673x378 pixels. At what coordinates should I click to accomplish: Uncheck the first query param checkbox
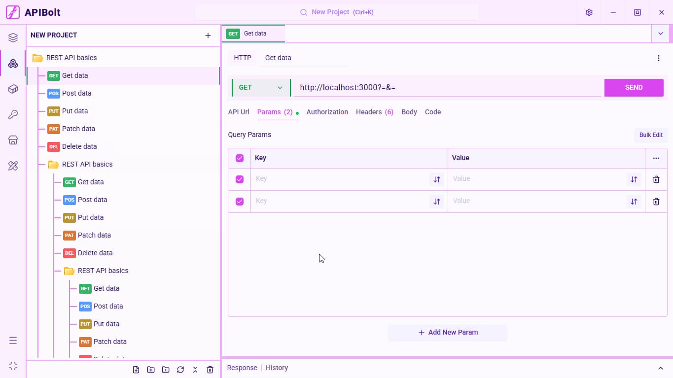[x=240, y=179]
